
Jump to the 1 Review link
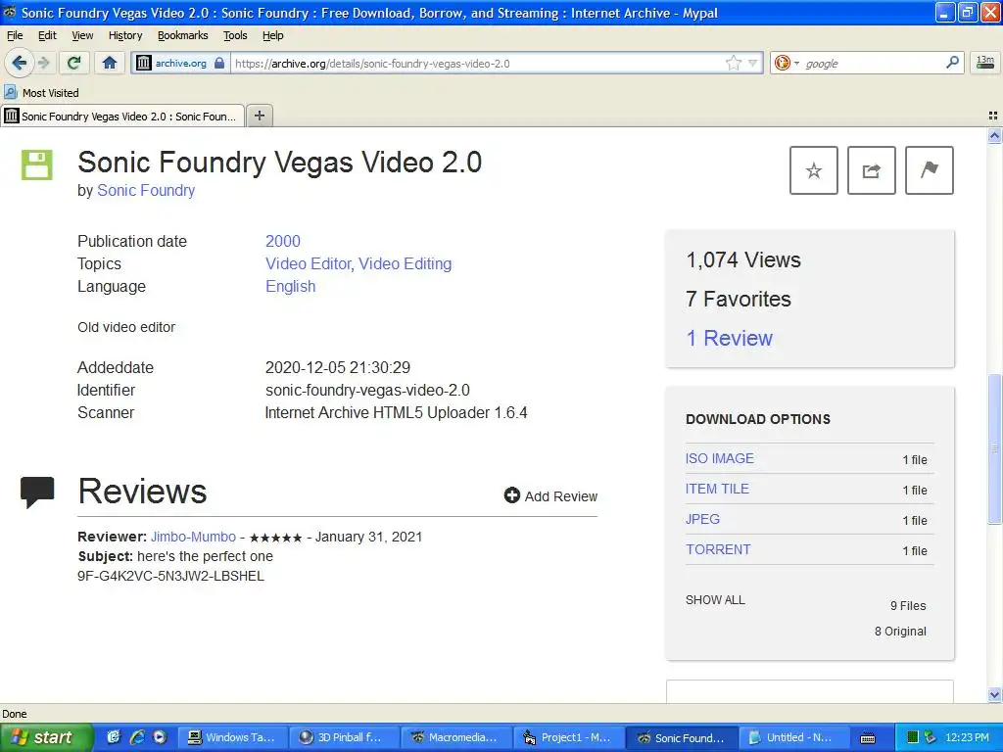[x=729, y=338]
